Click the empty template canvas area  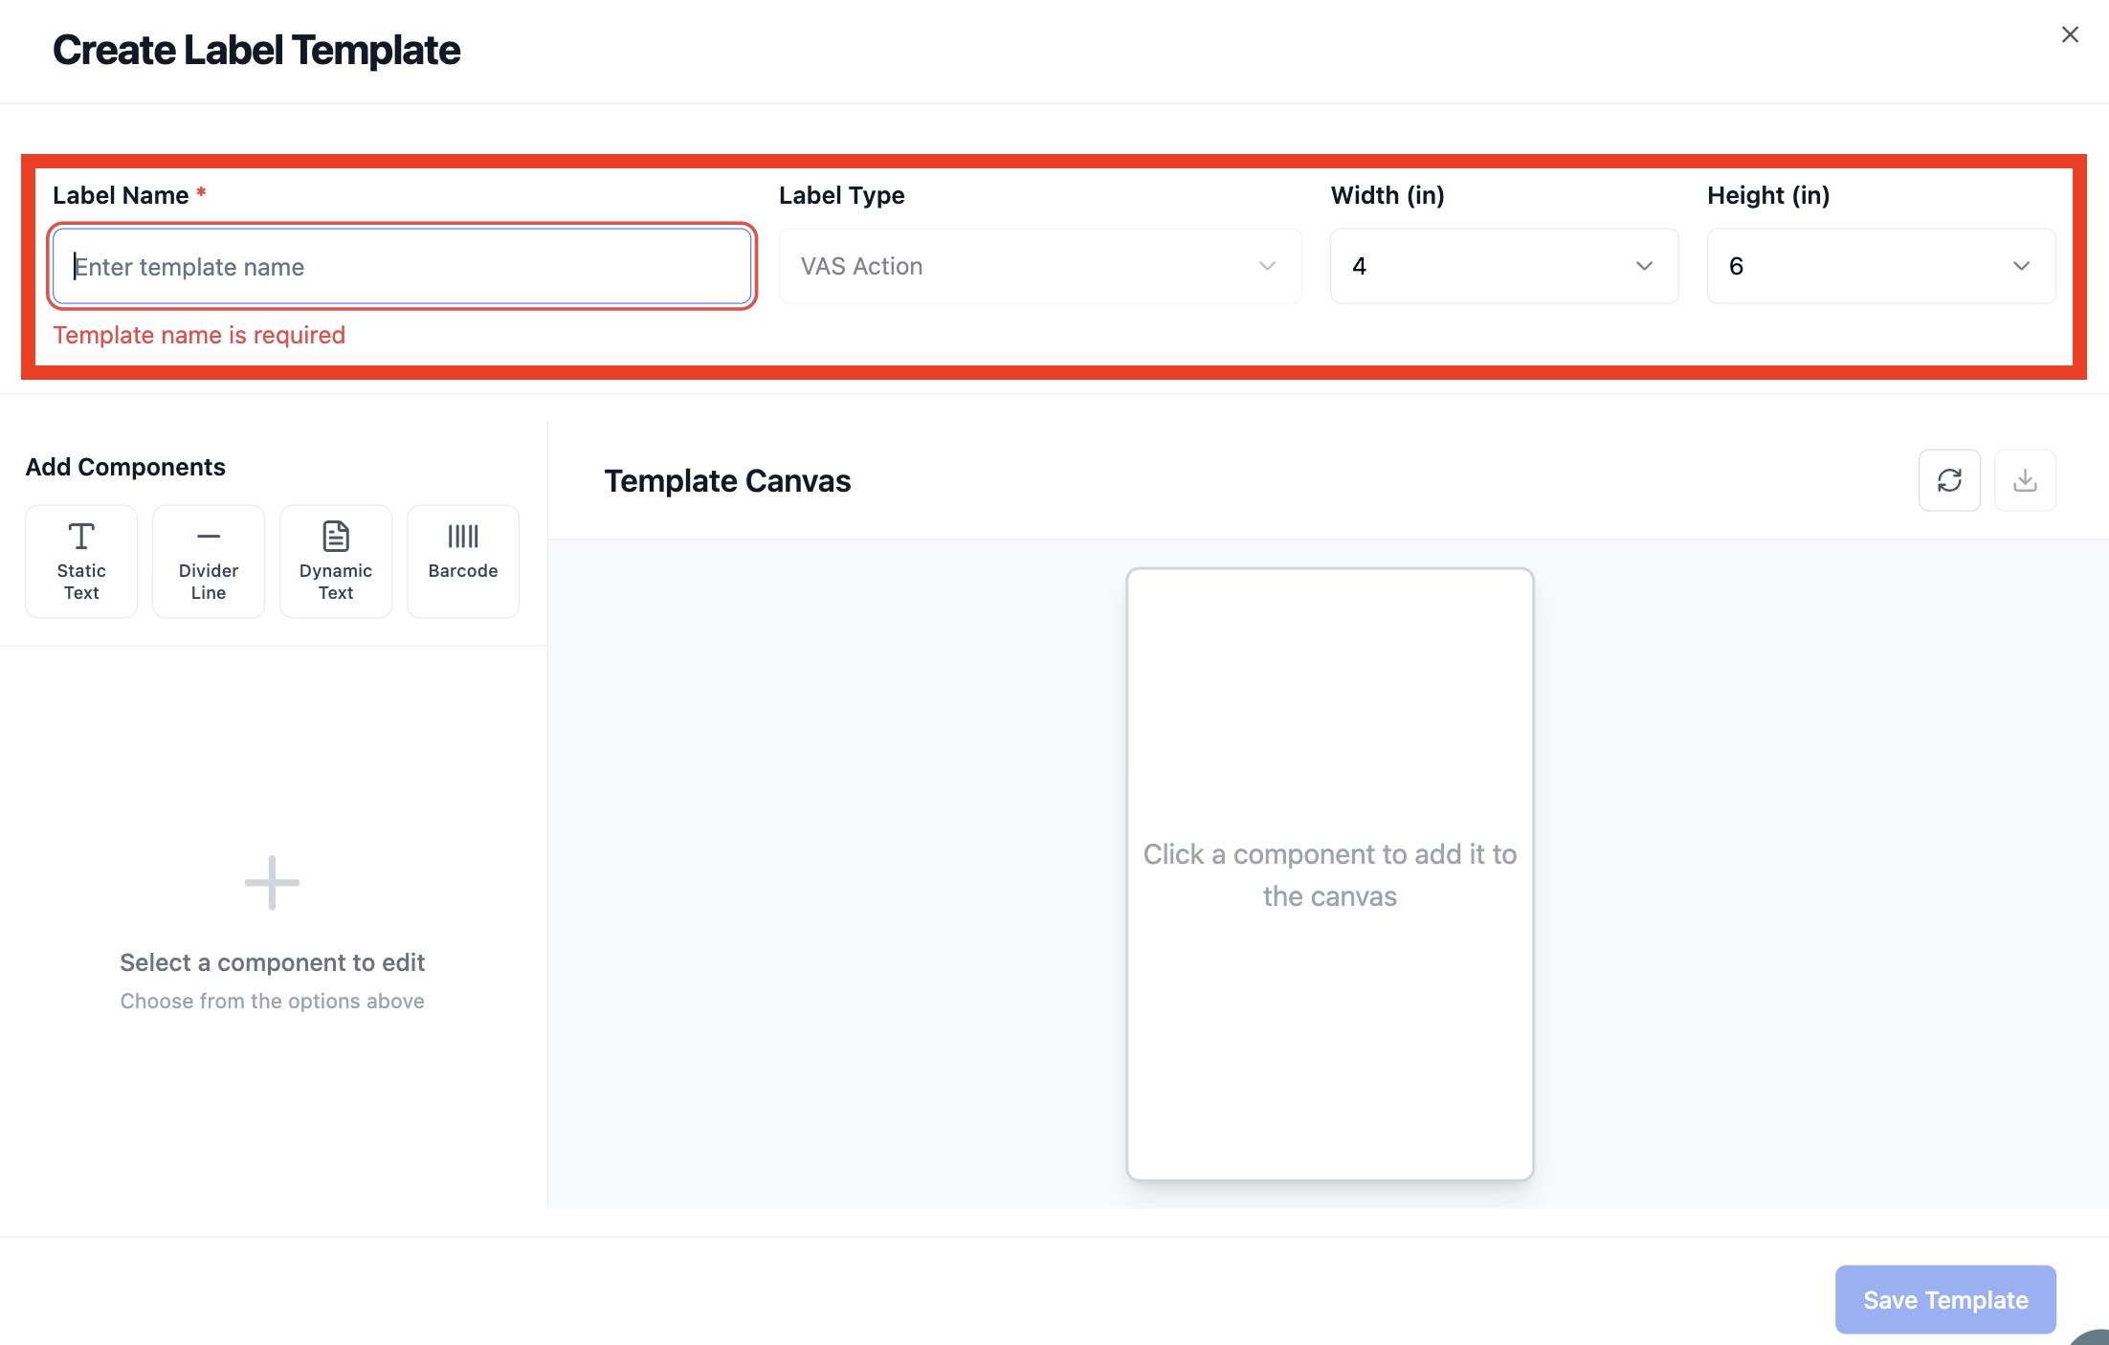[1330, 874]
